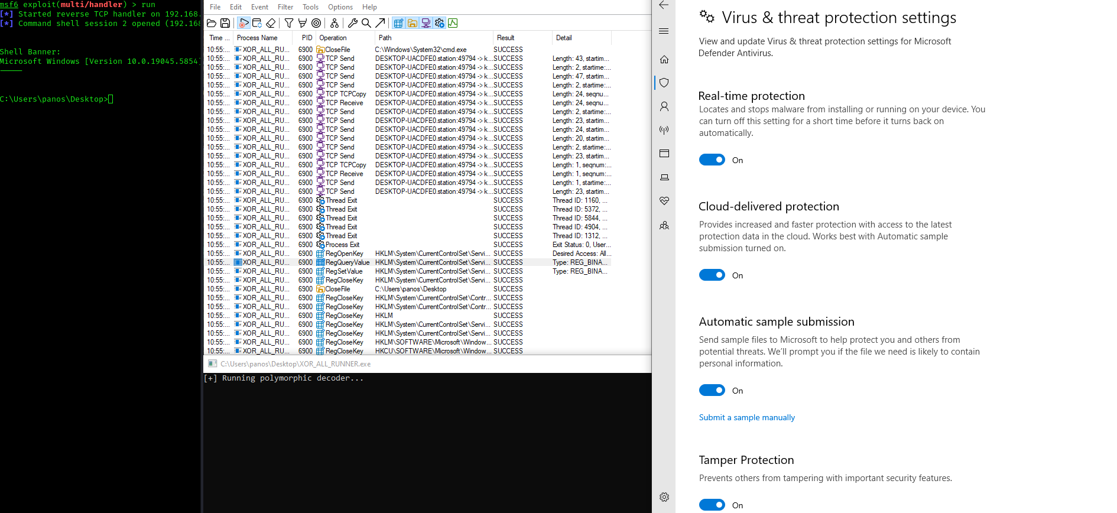Toggle the Show Profiling Events icon
This screenshot has height=513, width=1117.
(x=453, y=23)
